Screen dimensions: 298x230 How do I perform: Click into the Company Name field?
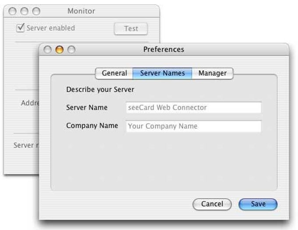click(x=193, y=127)
